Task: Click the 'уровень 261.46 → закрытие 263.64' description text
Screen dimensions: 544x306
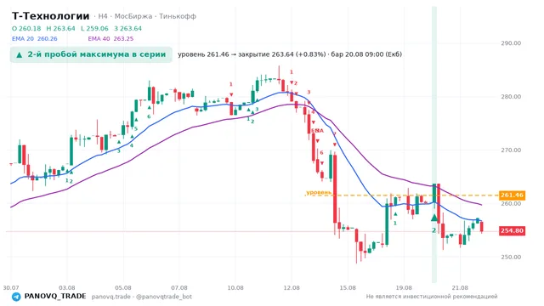Action: 290,54
